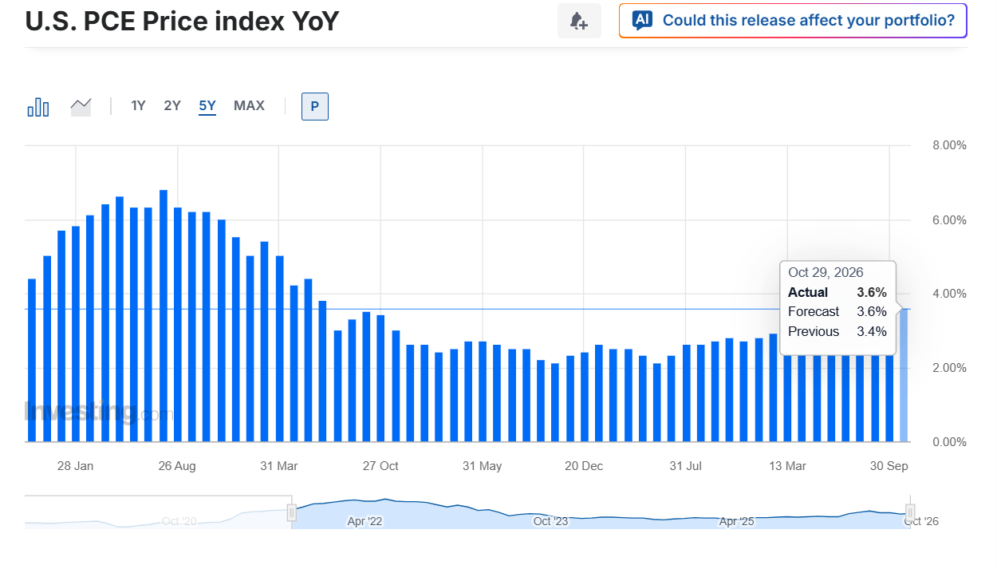The image size is (997, 573).
Task: Click the '31 Jul' x-axis label
Action: [685, 466]
